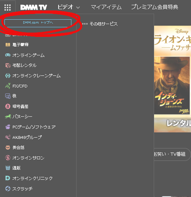
Task: Open プレミアム会員特典 in the top navigation
Action: [155, 7]
